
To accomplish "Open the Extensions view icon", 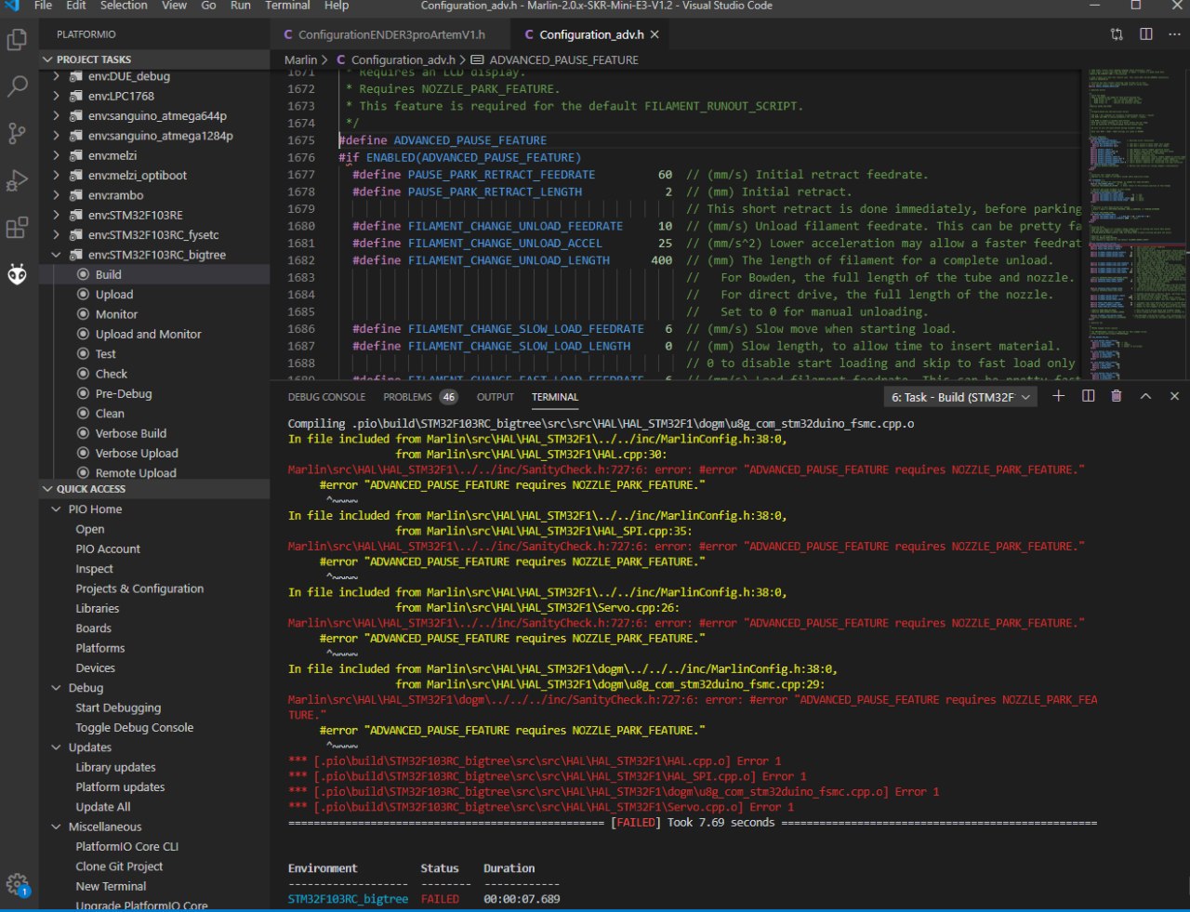I will [17, 227].
